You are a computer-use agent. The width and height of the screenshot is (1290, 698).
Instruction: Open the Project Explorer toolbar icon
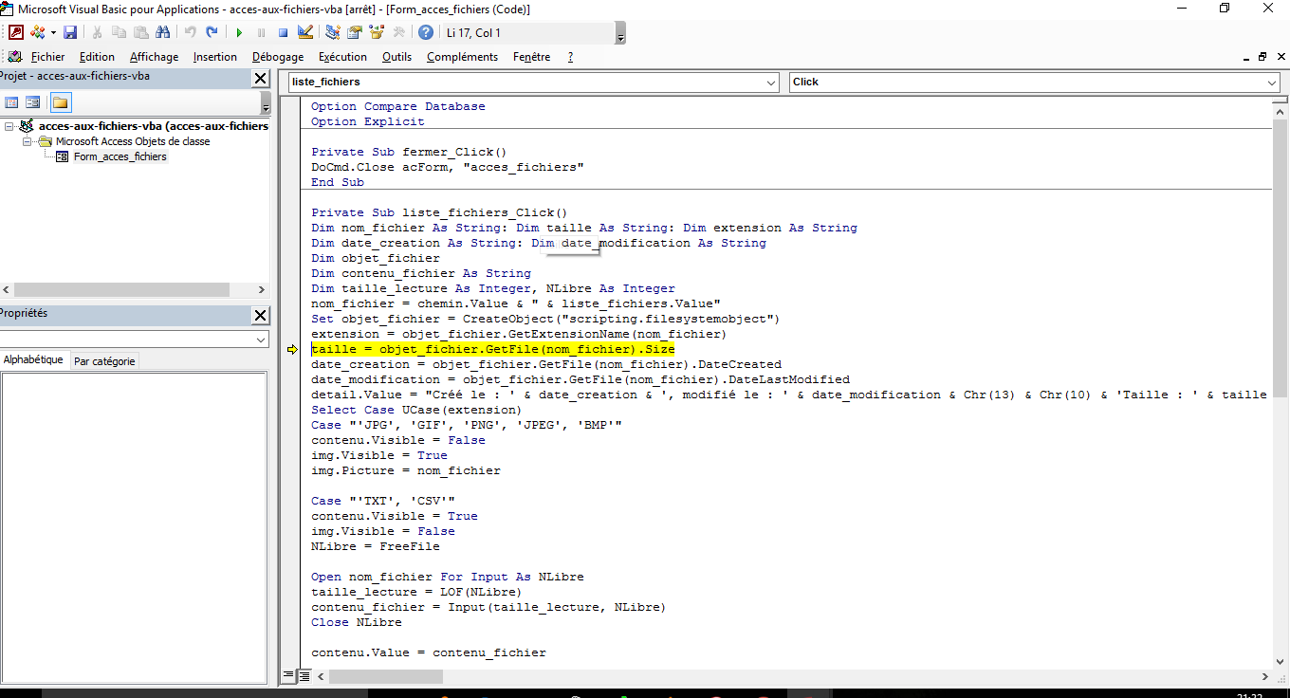coord(333,32)
